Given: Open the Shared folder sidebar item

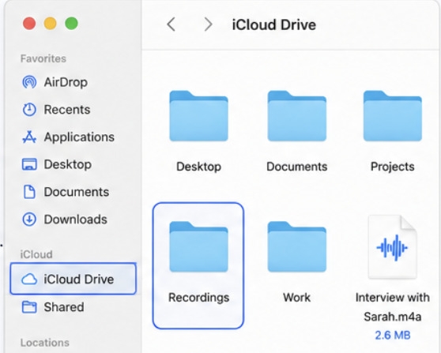Looking at the screenshot, I should pyautogui.click(x=53, y=307).
